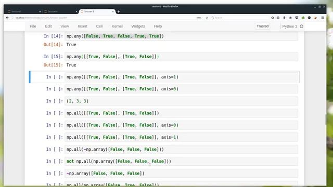Go to the Firefox home icon
This screenshot has height=187, width=333.
click(x=290, y=18)
